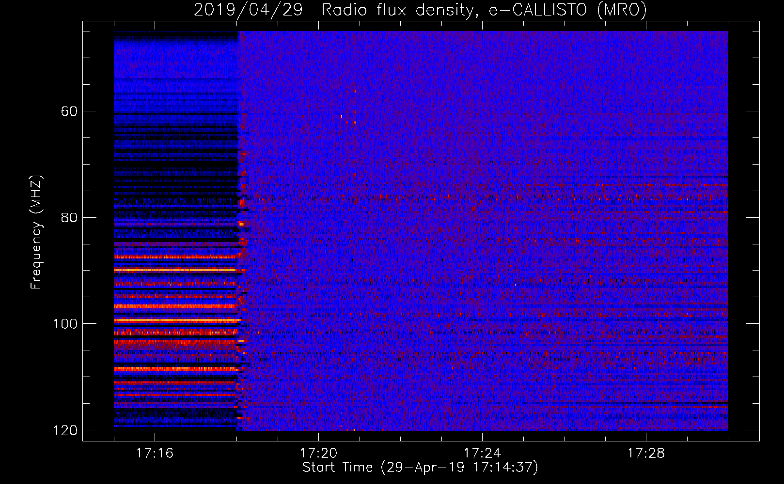Click the 80 frequency tick label

(69, 217)
